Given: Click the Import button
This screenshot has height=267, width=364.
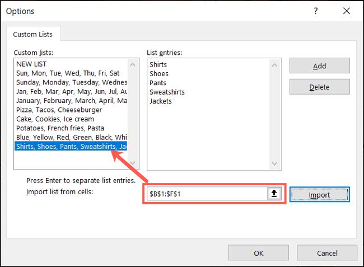Looking at the screenshot, I should tap(319, 194).
